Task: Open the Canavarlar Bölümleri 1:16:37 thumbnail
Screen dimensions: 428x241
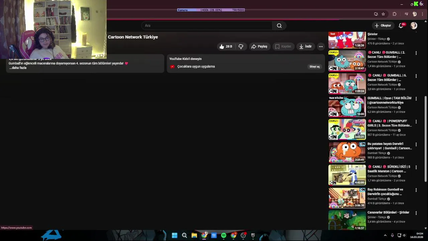Action: [x=347, y=220]
